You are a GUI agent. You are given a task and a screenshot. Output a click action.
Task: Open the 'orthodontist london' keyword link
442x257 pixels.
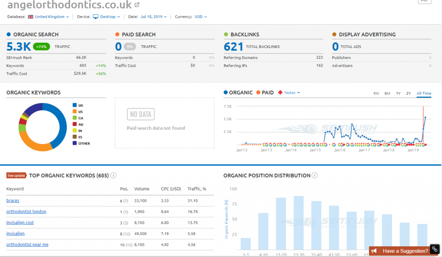[26, 212]
